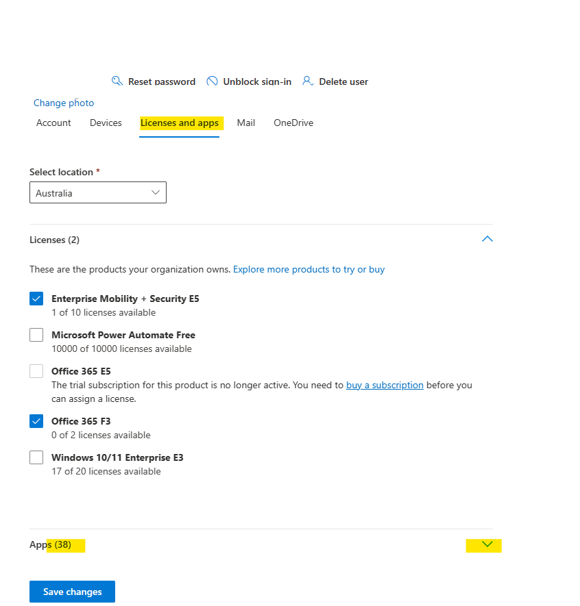This screenshot has width=580, height=606.
Task: Click "0 of 2 licenses available" text
Action: coord(101,435)
